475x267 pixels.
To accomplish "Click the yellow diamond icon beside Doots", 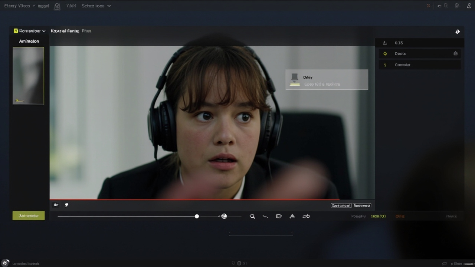I will [385, 54].
